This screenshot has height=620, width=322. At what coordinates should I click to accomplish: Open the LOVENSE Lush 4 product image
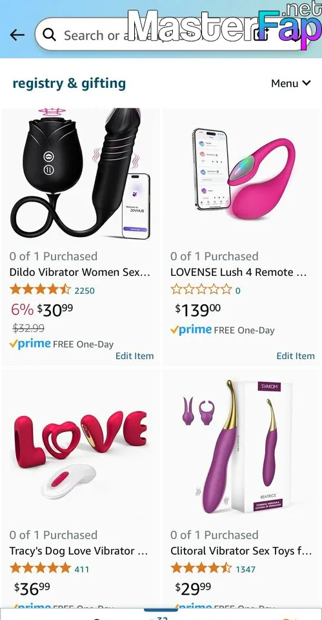click(x=242, y=174)
